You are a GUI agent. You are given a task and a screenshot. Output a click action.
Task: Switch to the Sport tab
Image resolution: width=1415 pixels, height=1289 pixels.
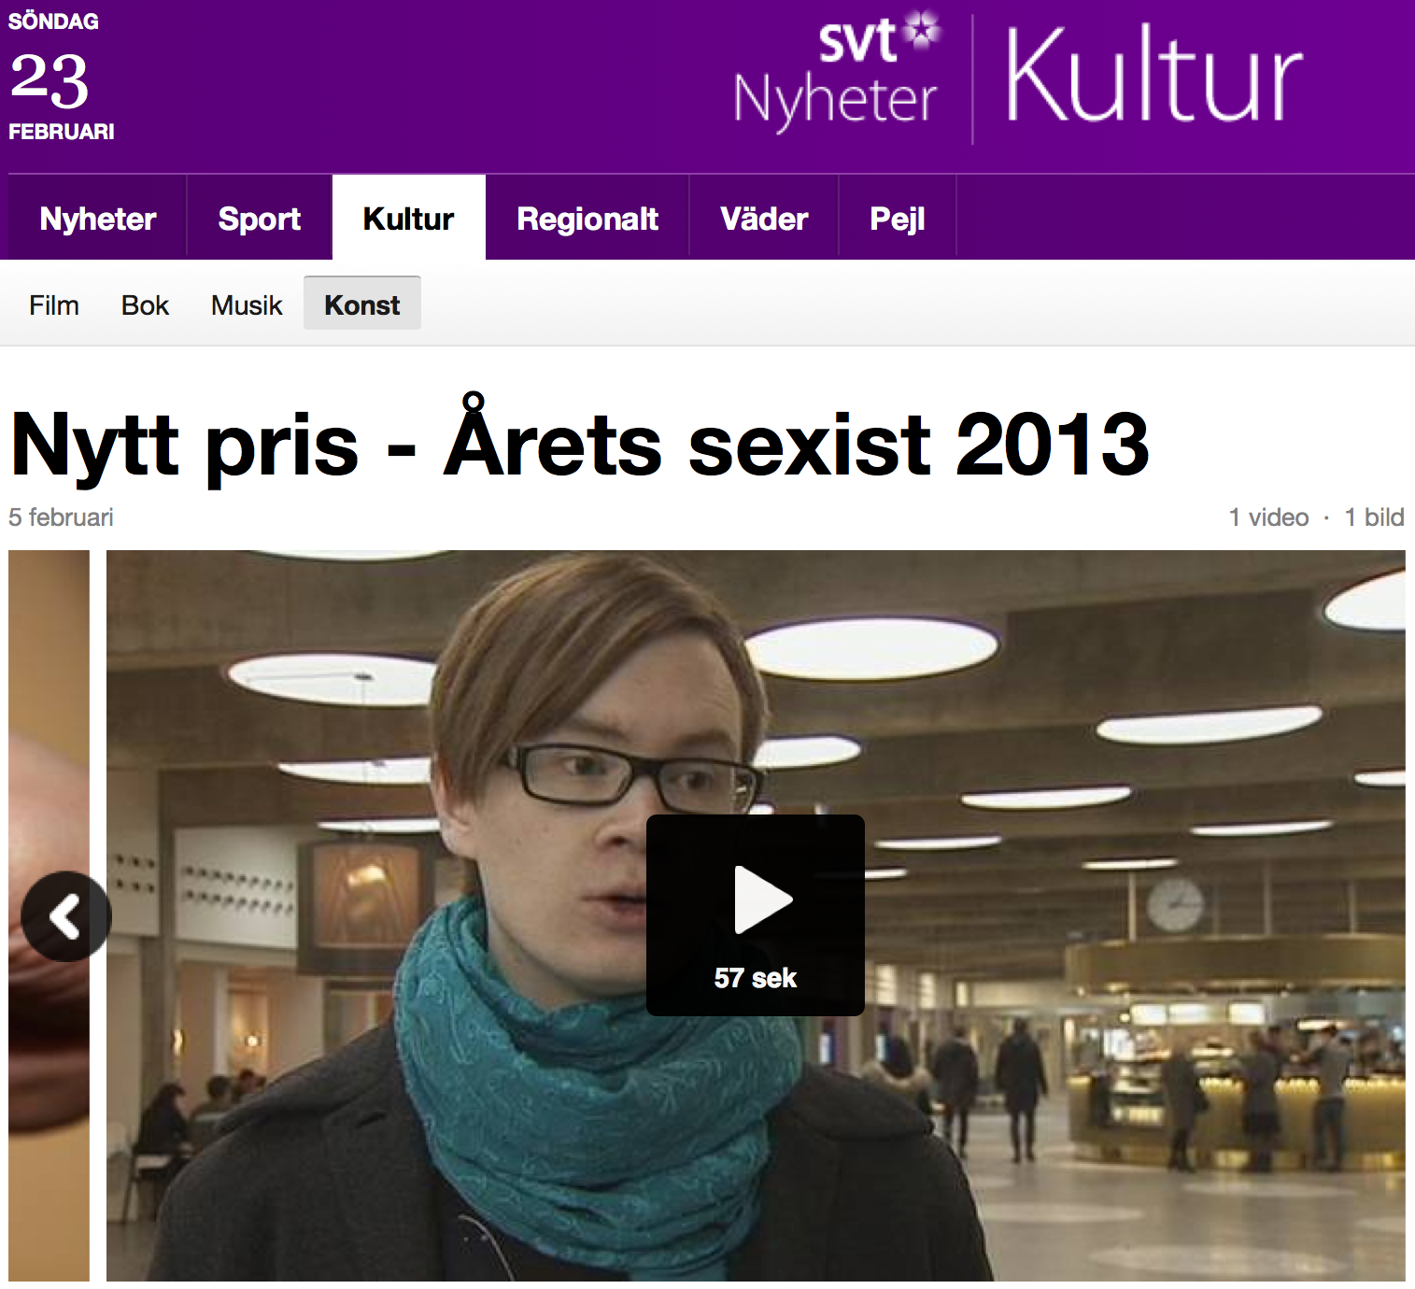pyautogui.click(x=260, y=218)
